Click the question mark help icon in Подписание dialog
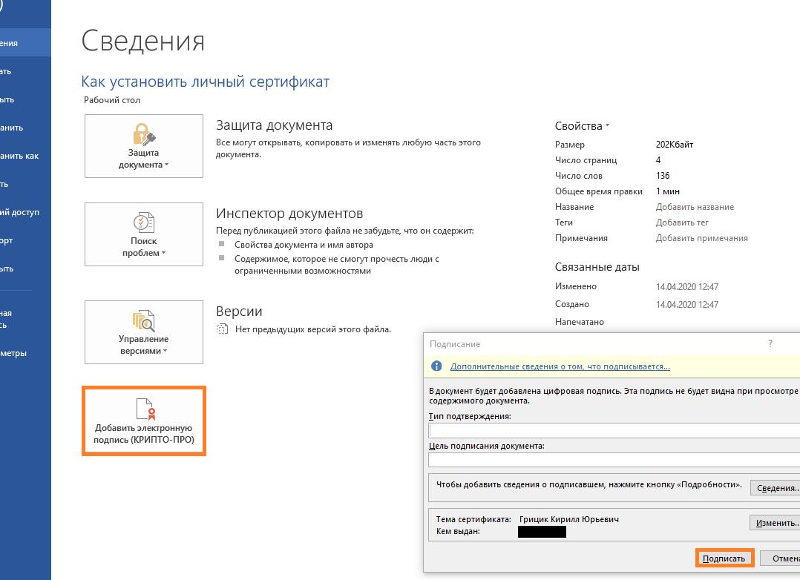Viewport: 800px width, 580px height. click(x=770, y=344)
